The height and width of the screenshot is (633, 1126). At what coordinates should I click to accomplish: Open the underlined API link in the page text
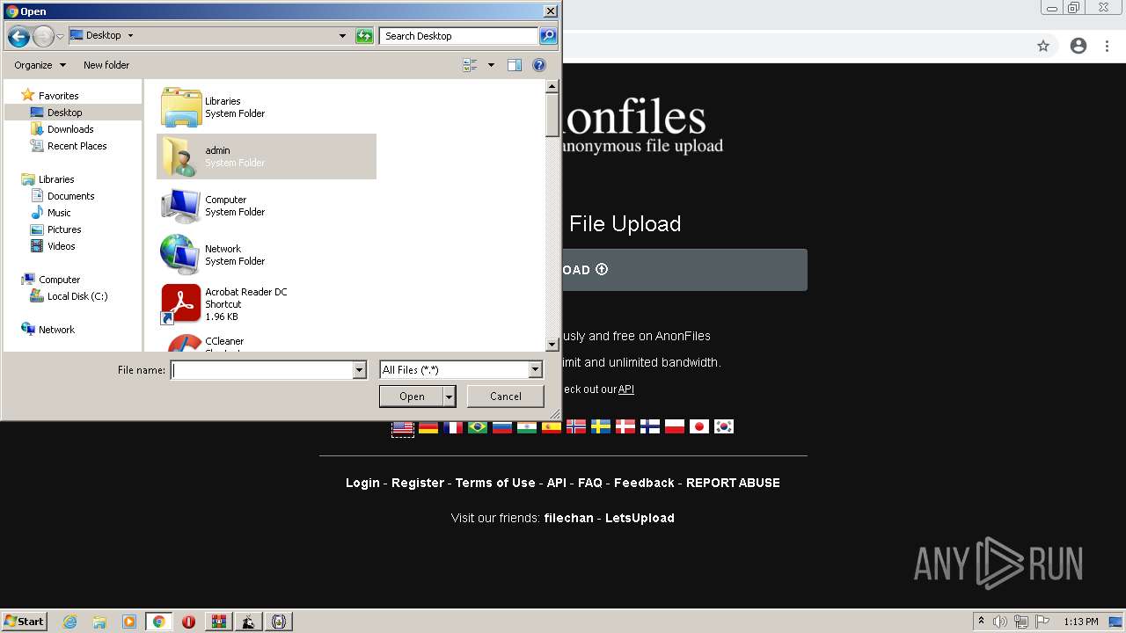(x=625, y=389)
